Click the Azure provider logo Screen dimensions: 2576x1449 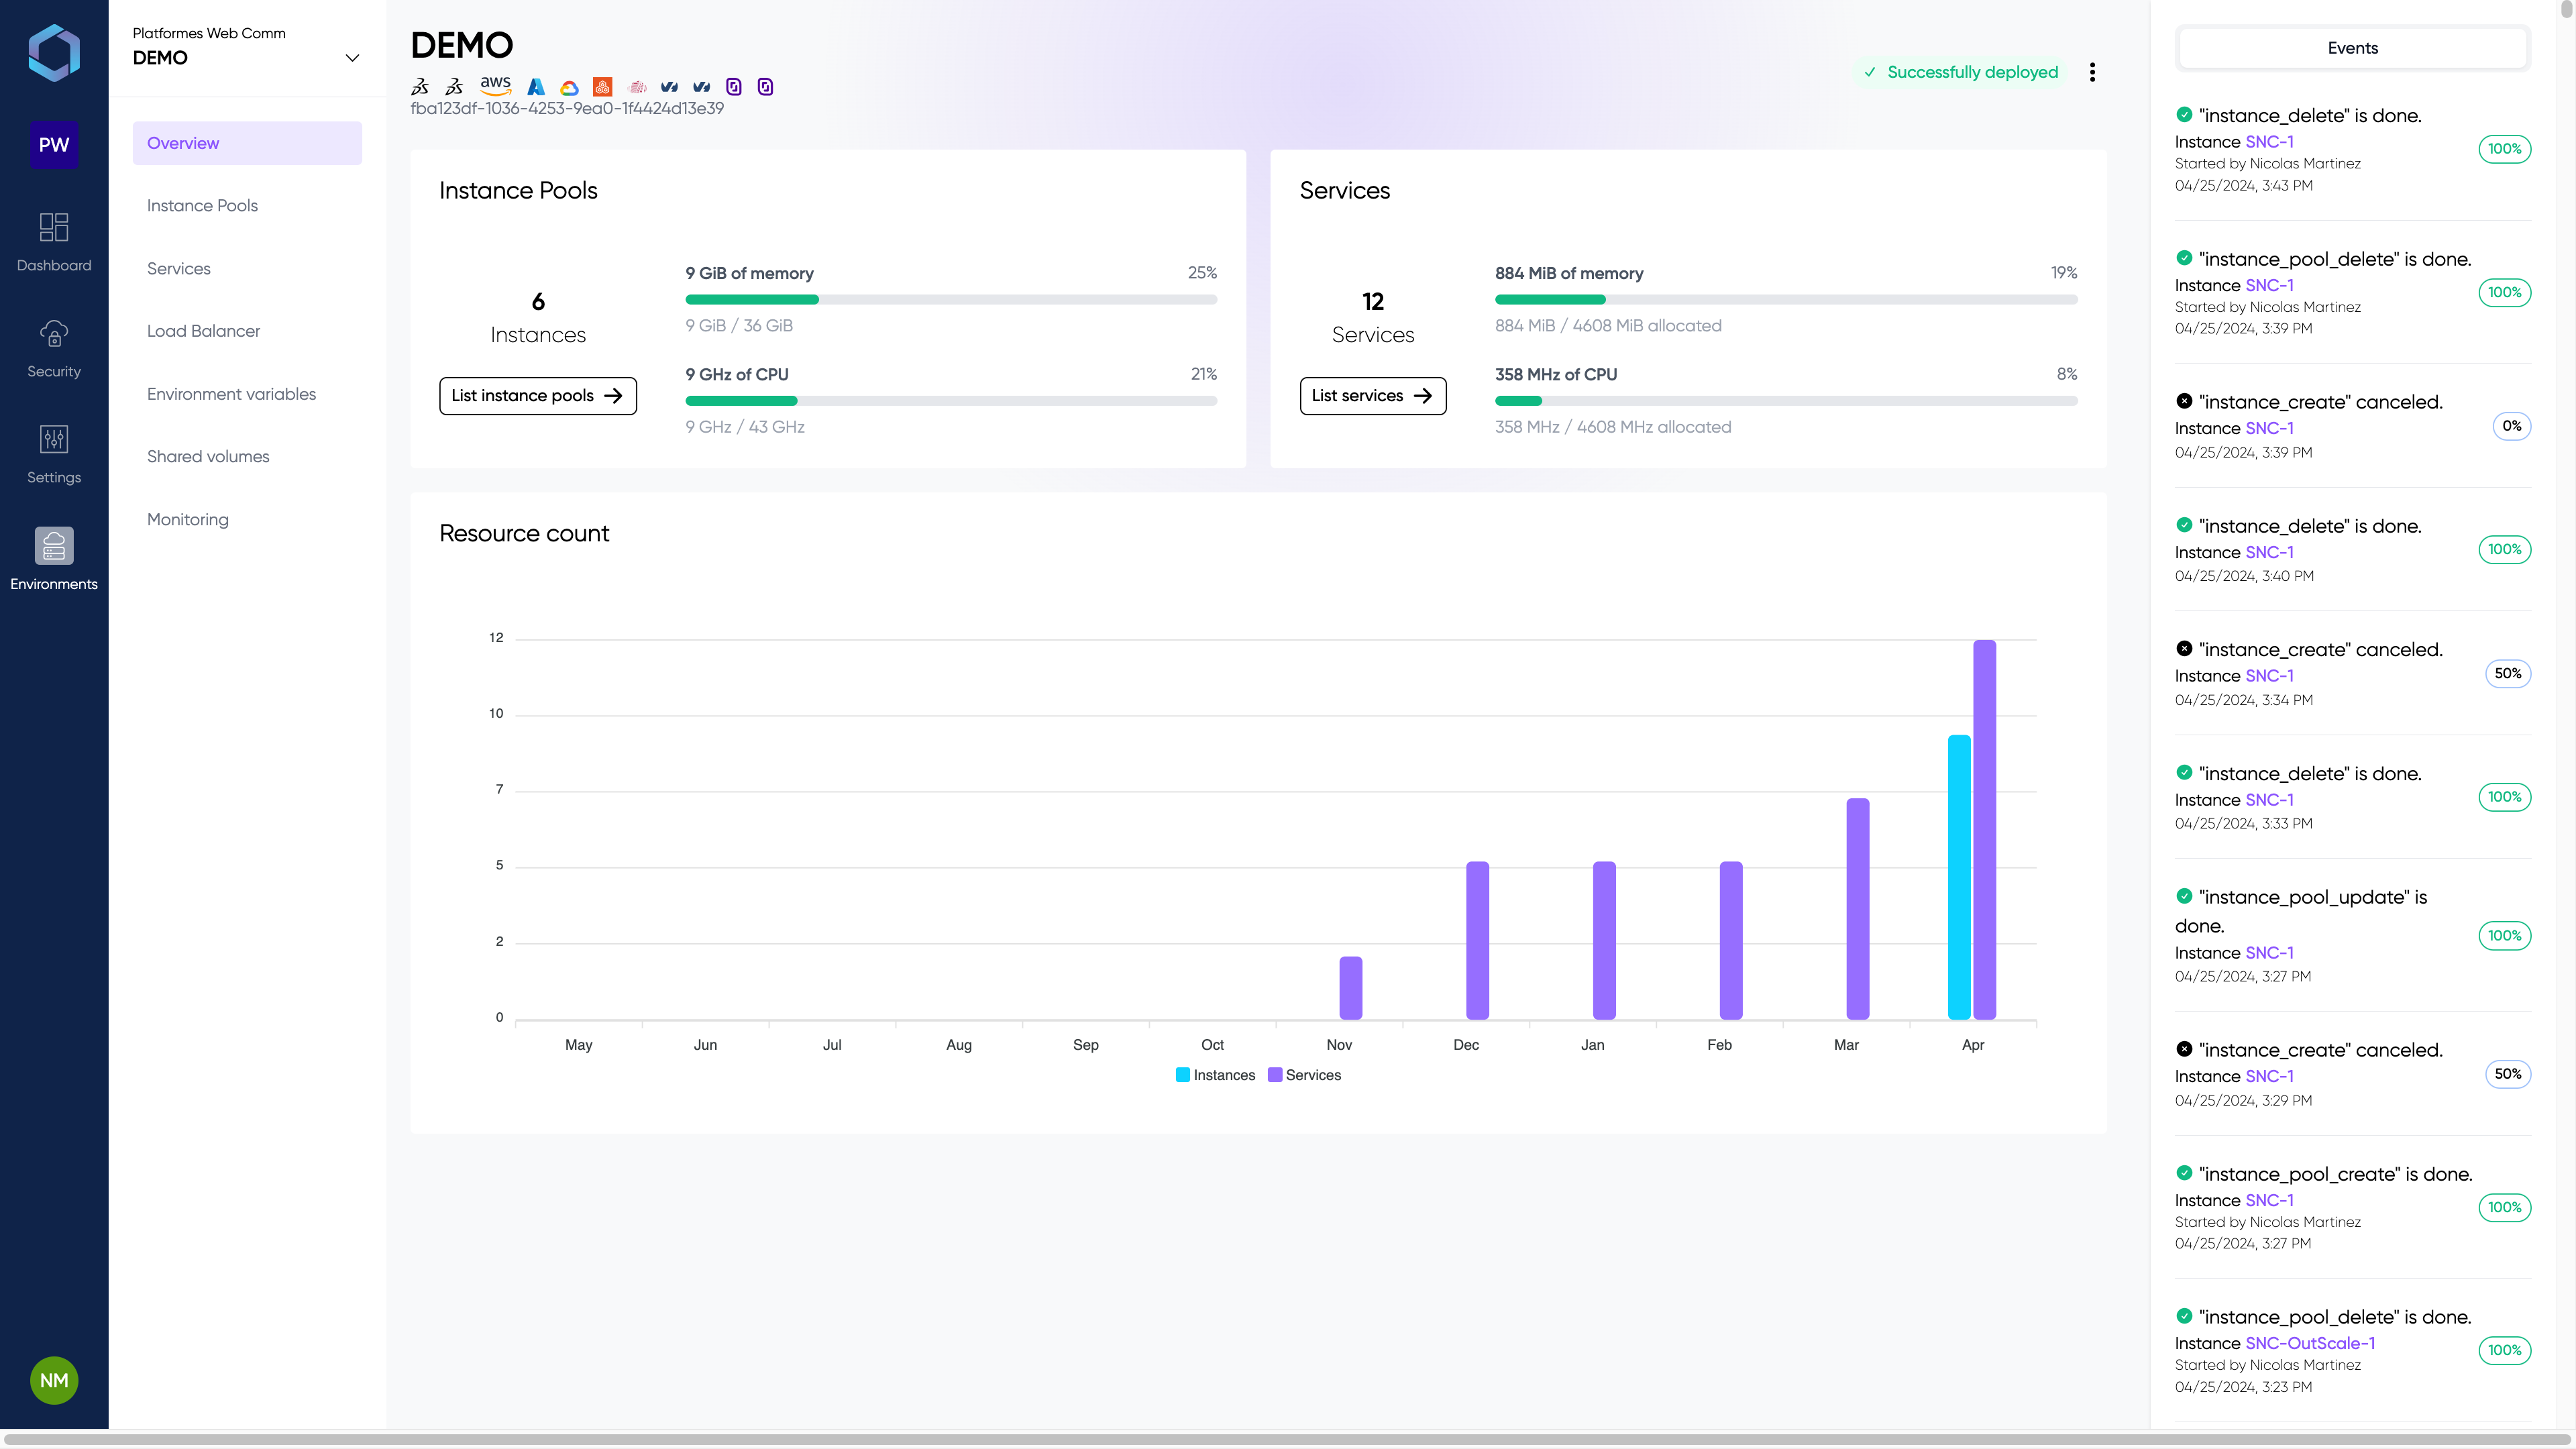(536, 87)
